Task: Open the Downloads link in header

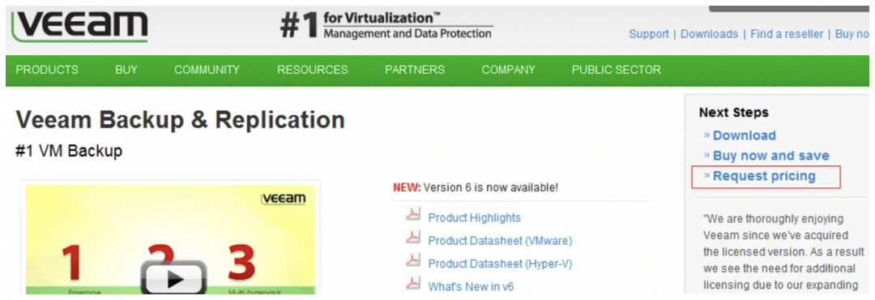Action: [x=709, y=34]
